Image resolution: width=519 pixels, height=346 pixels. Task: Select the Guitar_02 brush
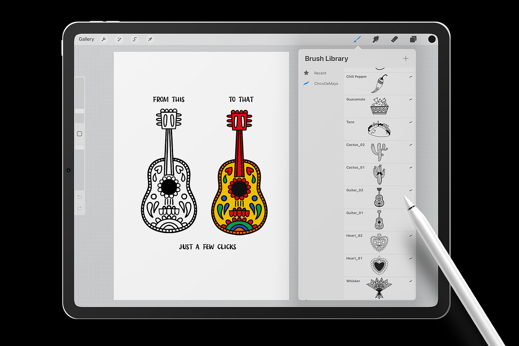pos(379,197)
